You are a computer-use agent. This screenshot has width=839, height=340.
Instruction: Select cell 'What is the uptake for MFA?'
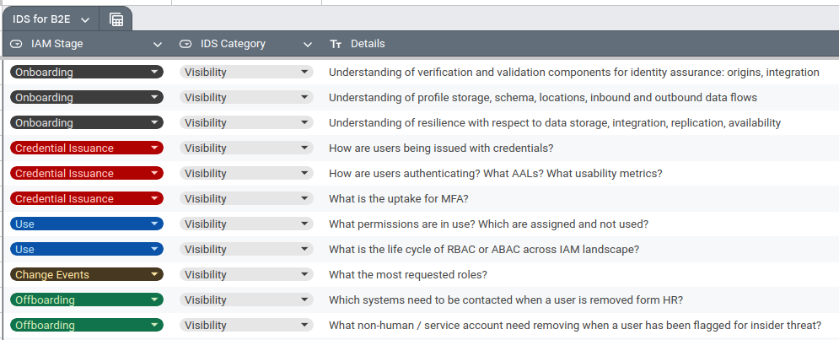(x=398, y=199)
